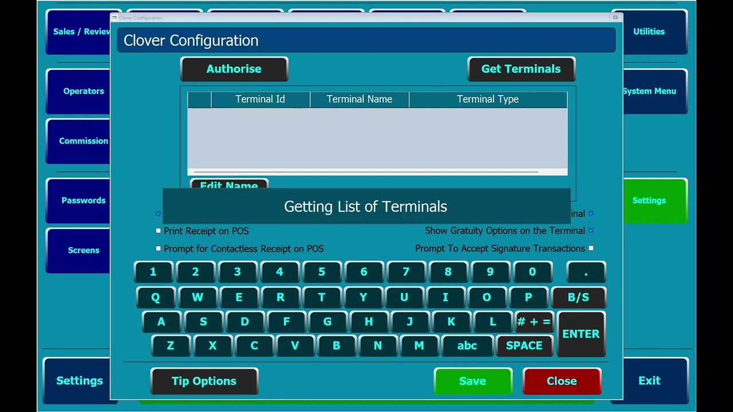Open Tip Options
The width and height of the screenshot is (733, 412).
(204, 381)
